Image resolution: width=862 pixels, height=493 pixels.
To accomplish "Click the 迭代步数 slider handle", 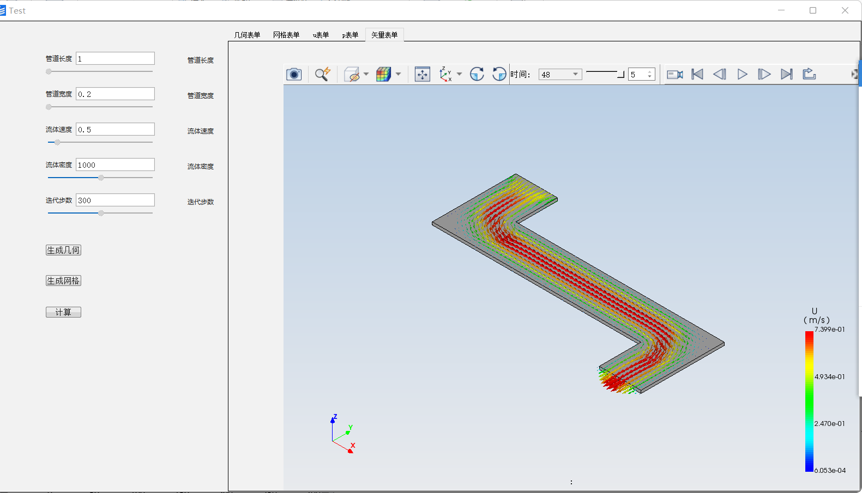I will [x=101, y=213].
